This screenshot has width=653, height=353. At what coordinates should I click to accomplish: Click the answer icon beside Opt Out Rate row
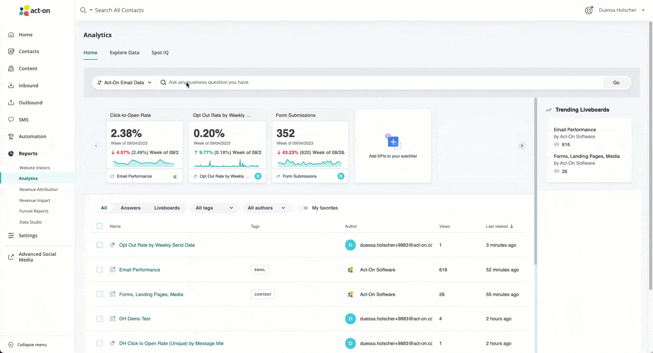(112, 245)
